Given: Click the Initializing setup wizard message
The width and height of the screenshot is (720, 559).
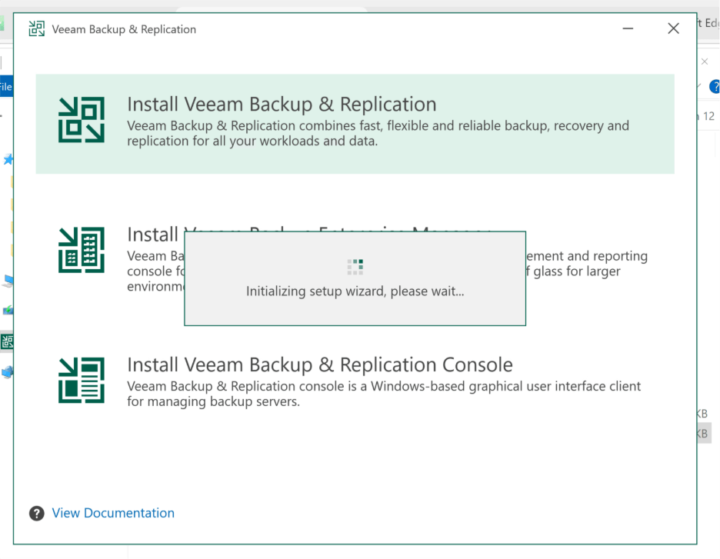Looking at the screenshot, I should 355,291.
